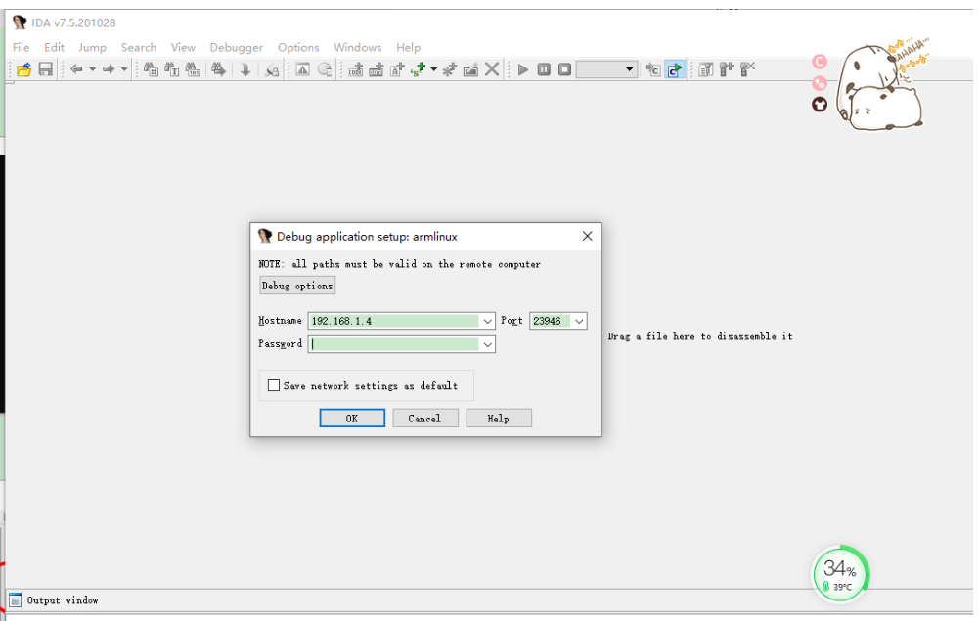979x621 pixels.
Task: Expand the Port dropdown arrow
Action: click(x=579, y=321)
